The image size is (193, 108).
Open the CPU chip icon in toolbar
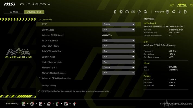pyautogui.click(x=121, y=12)
